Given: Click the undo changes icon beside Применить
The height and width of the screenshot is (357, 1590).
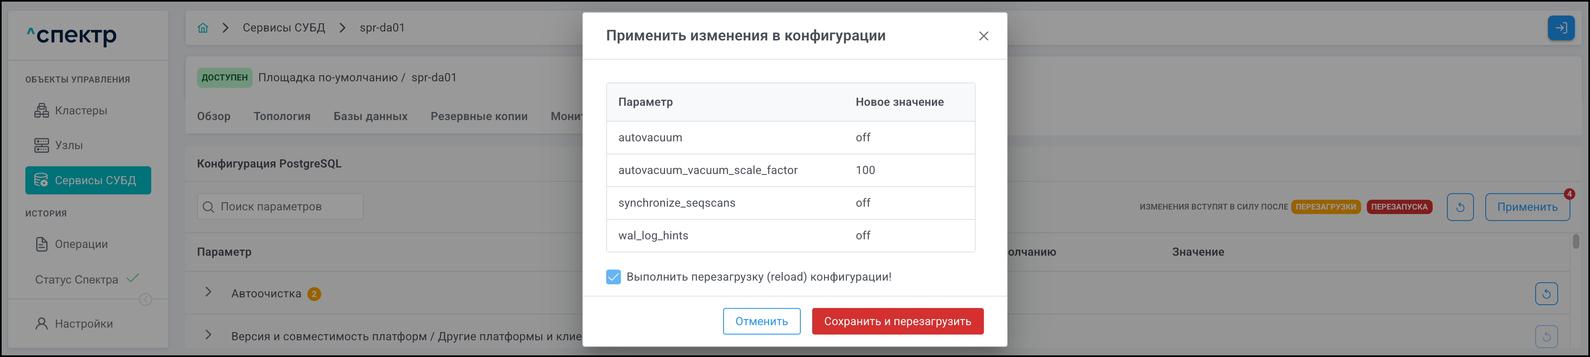Looking at the screenshot, I should [1460, 207].
